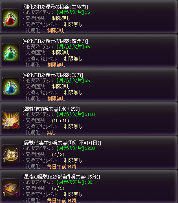The height and width of the screenshot is (203, 178).
Task: Select the 経験値集中の呪文書 item title
Action: coord(62,143)
